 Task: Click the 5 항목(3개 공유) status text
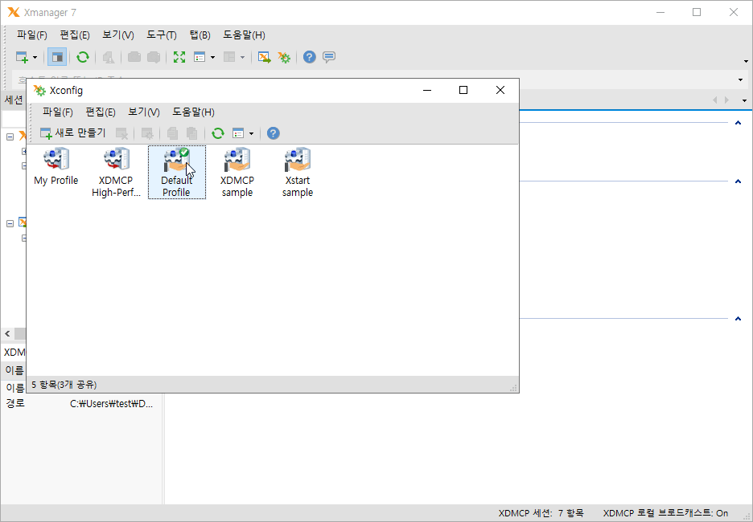click(x=64, y=385)
